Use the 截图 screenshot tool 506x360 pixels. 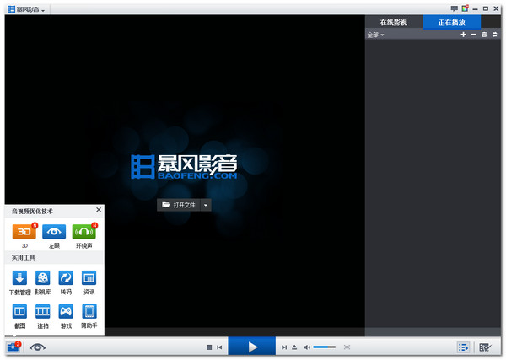(x=19, y=311)
